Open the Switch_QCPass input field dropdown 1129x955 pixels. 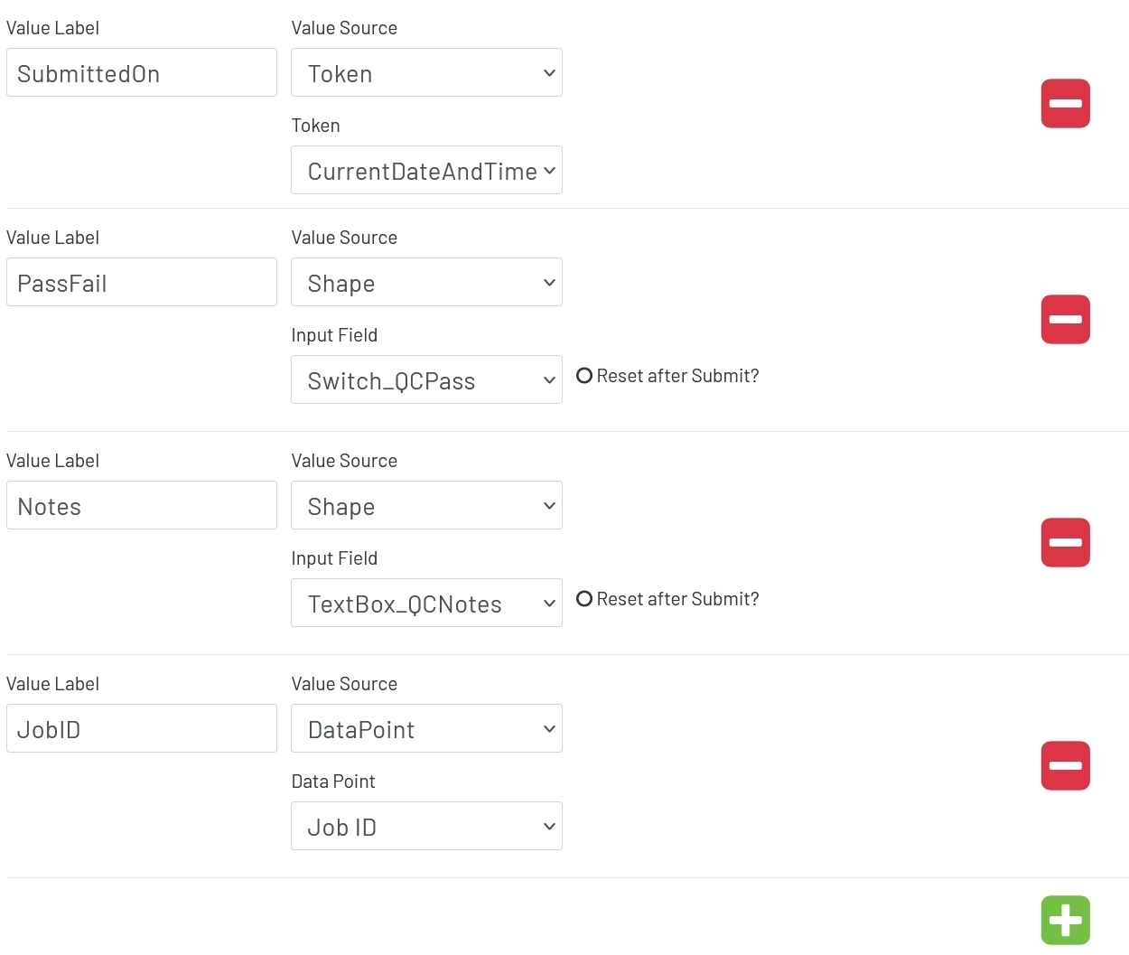pos(426,379)
